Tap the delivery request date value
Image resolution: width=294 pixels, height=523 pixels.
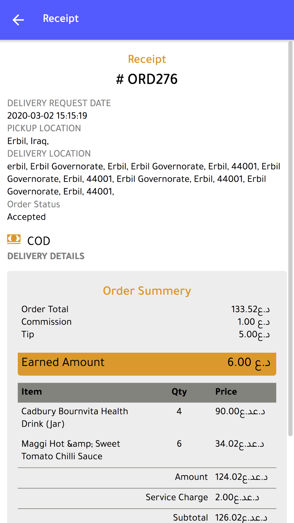pos(47,116)
